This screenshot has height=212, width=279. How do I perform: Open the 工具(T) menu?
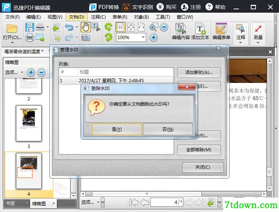coord(163,17)
